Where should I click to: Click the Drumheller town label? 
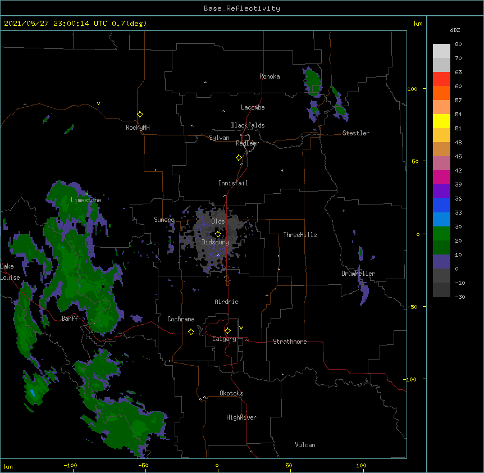(358, 274)
